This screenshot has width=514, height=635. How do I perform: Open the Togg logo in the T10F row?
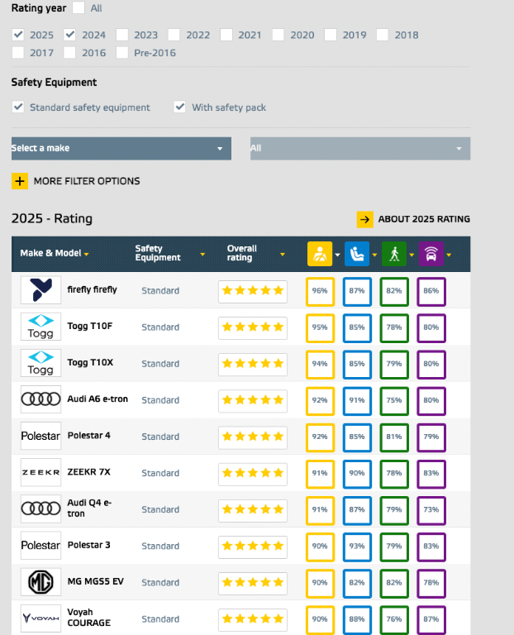coord(40,327)
